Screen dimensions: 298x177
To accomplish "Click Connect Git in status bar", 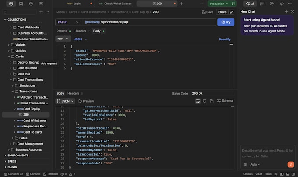I will pos(14,174).
